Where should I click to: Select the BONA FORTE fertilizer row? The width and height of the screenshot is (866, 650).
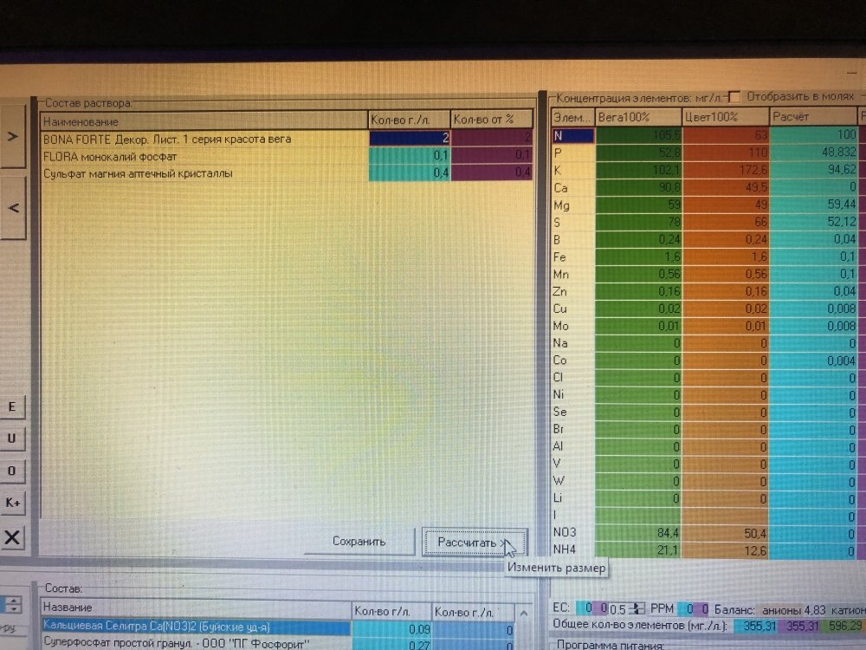coord(204,139)
